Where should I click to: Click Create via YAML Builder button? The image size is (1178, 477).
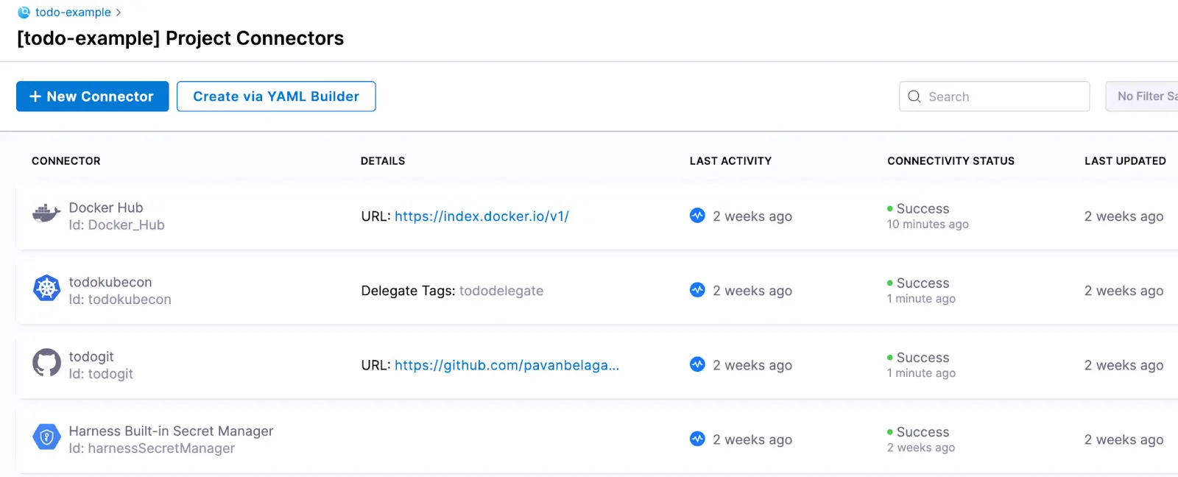coord(276,96)
